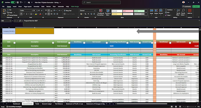Toggle the AutoSave switch
This screenshot has width=201, height=108.
[13, 2]
